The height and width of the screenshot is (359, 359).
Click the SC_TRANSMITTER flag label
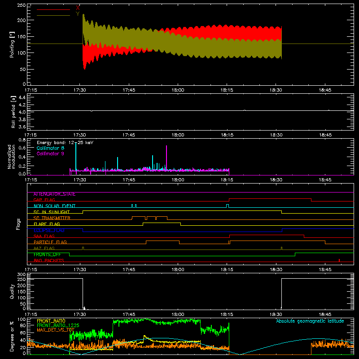pyautogui.click(x=52, y=218)
